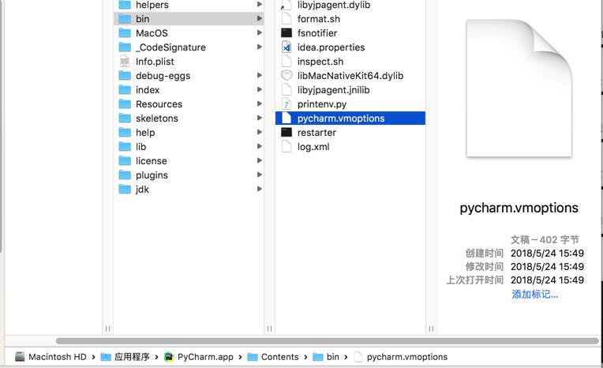The width and height of the screenshot is (603, 368).
Task: Click the bin folder icon in column
Action: click(125, 19)
